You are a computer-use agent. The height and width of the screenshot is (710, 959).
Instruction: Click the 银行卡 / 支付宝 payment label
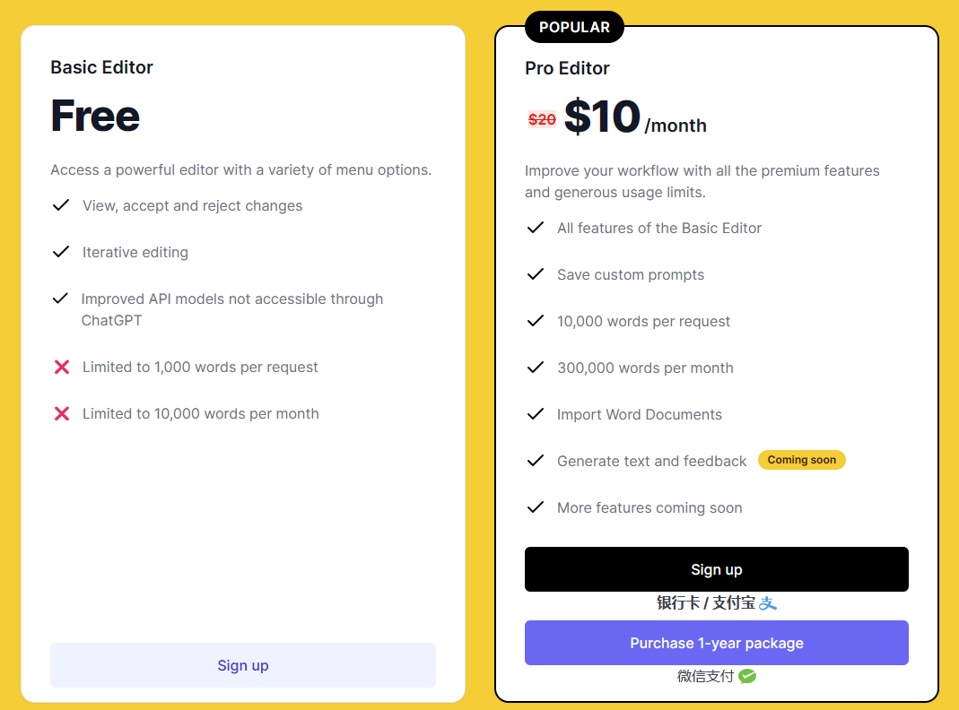tap(706, 603)
